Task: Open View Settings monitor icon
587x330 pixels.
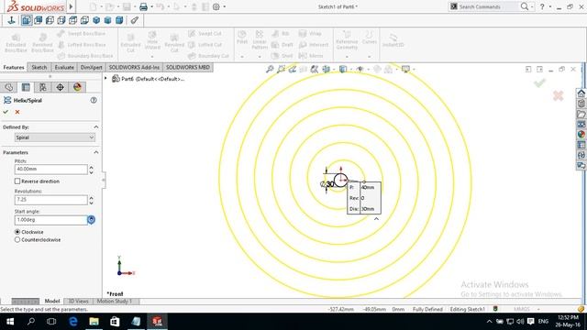Action: [405, 70]
